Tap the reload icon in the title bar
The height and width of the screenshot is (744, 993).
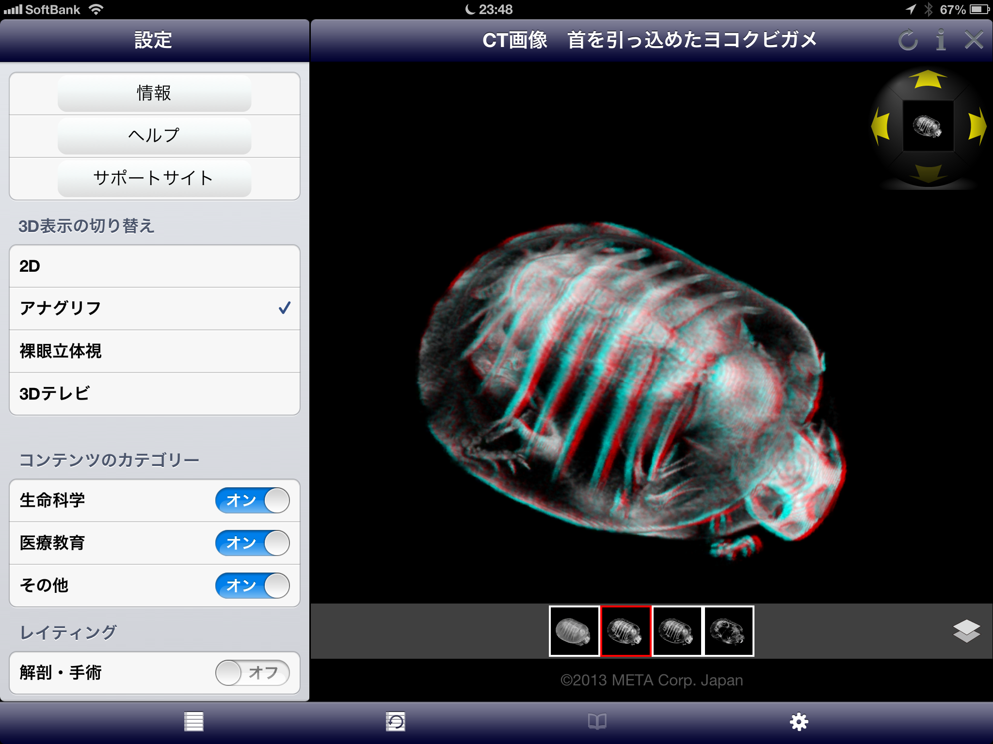pyautogui.click(x=908, y=40)
